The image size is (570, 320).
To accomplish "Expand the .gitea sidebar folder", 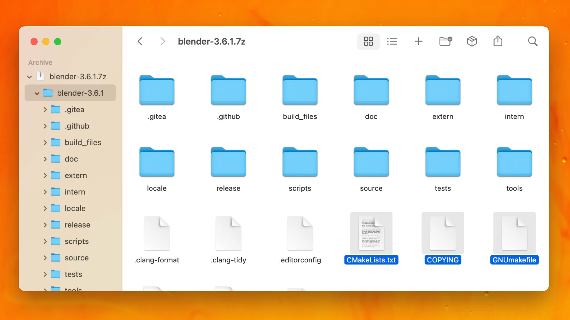I will (45, 109).
